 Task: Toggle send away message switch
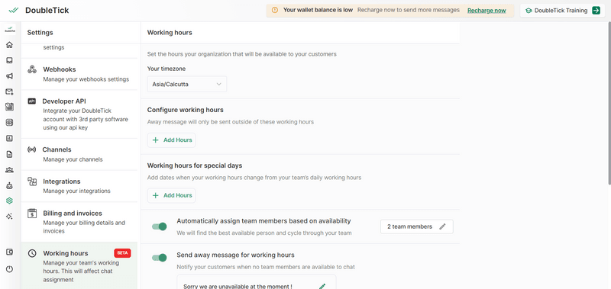[x=160, y=258]
